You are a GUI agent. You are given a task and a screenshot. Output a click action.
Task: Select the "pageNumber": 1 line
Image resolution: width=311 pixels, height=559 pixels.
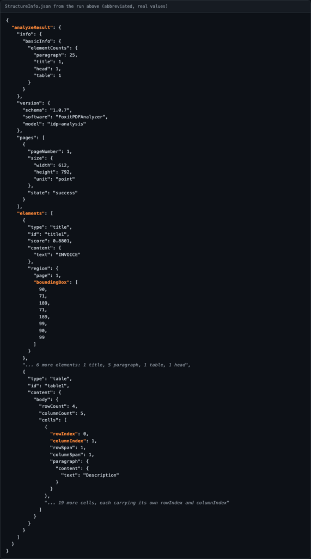[x=50, y=152]
